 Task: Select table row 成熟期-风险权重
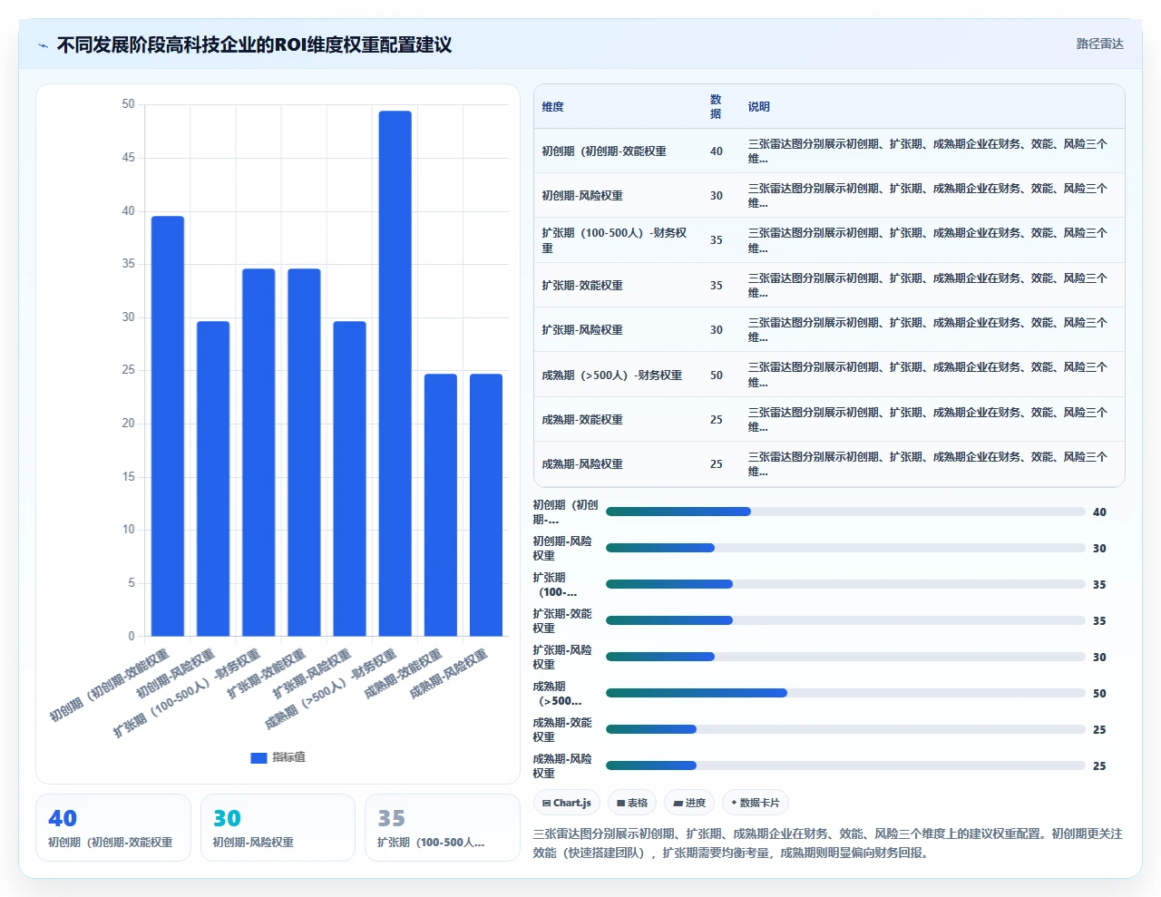tap(829, 463)
